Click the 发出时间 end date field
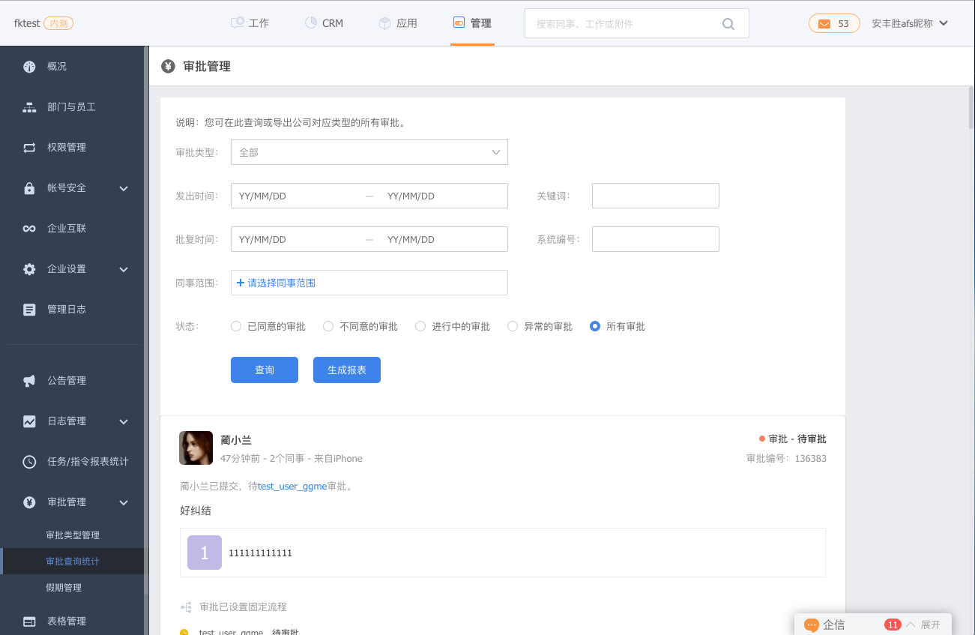Screen dimensions: 975x635 click(444, 196)
